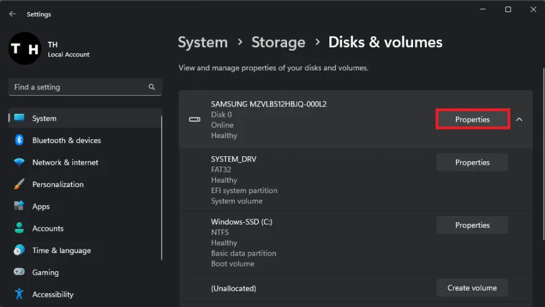Click the Disk 0 label
The width and height of the screenshot is (545, 307).
[222, 114]
